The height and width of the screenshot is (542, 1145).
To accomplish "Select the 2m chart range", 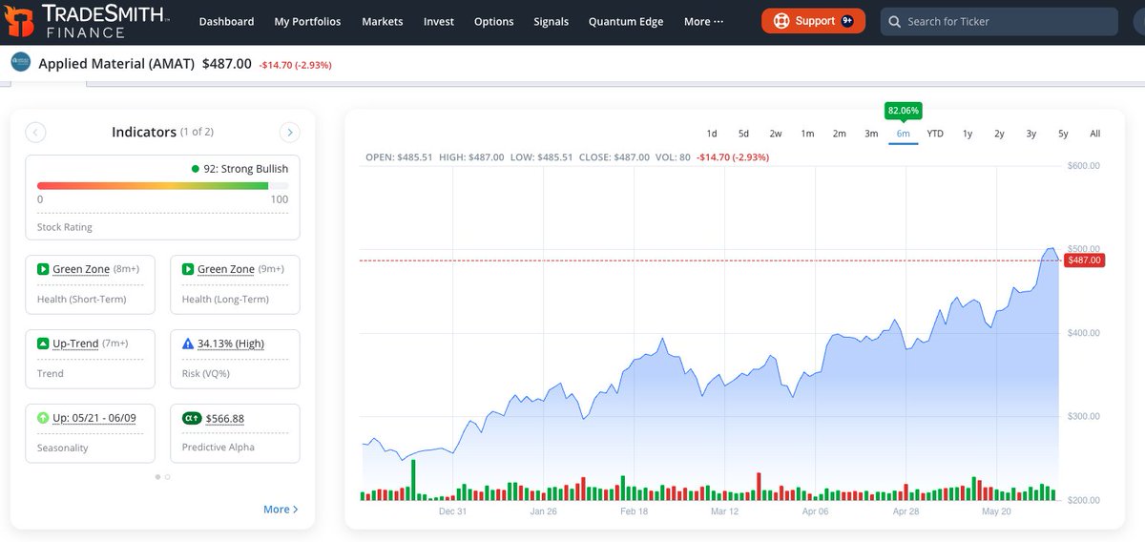I will (x=840, y=134).
